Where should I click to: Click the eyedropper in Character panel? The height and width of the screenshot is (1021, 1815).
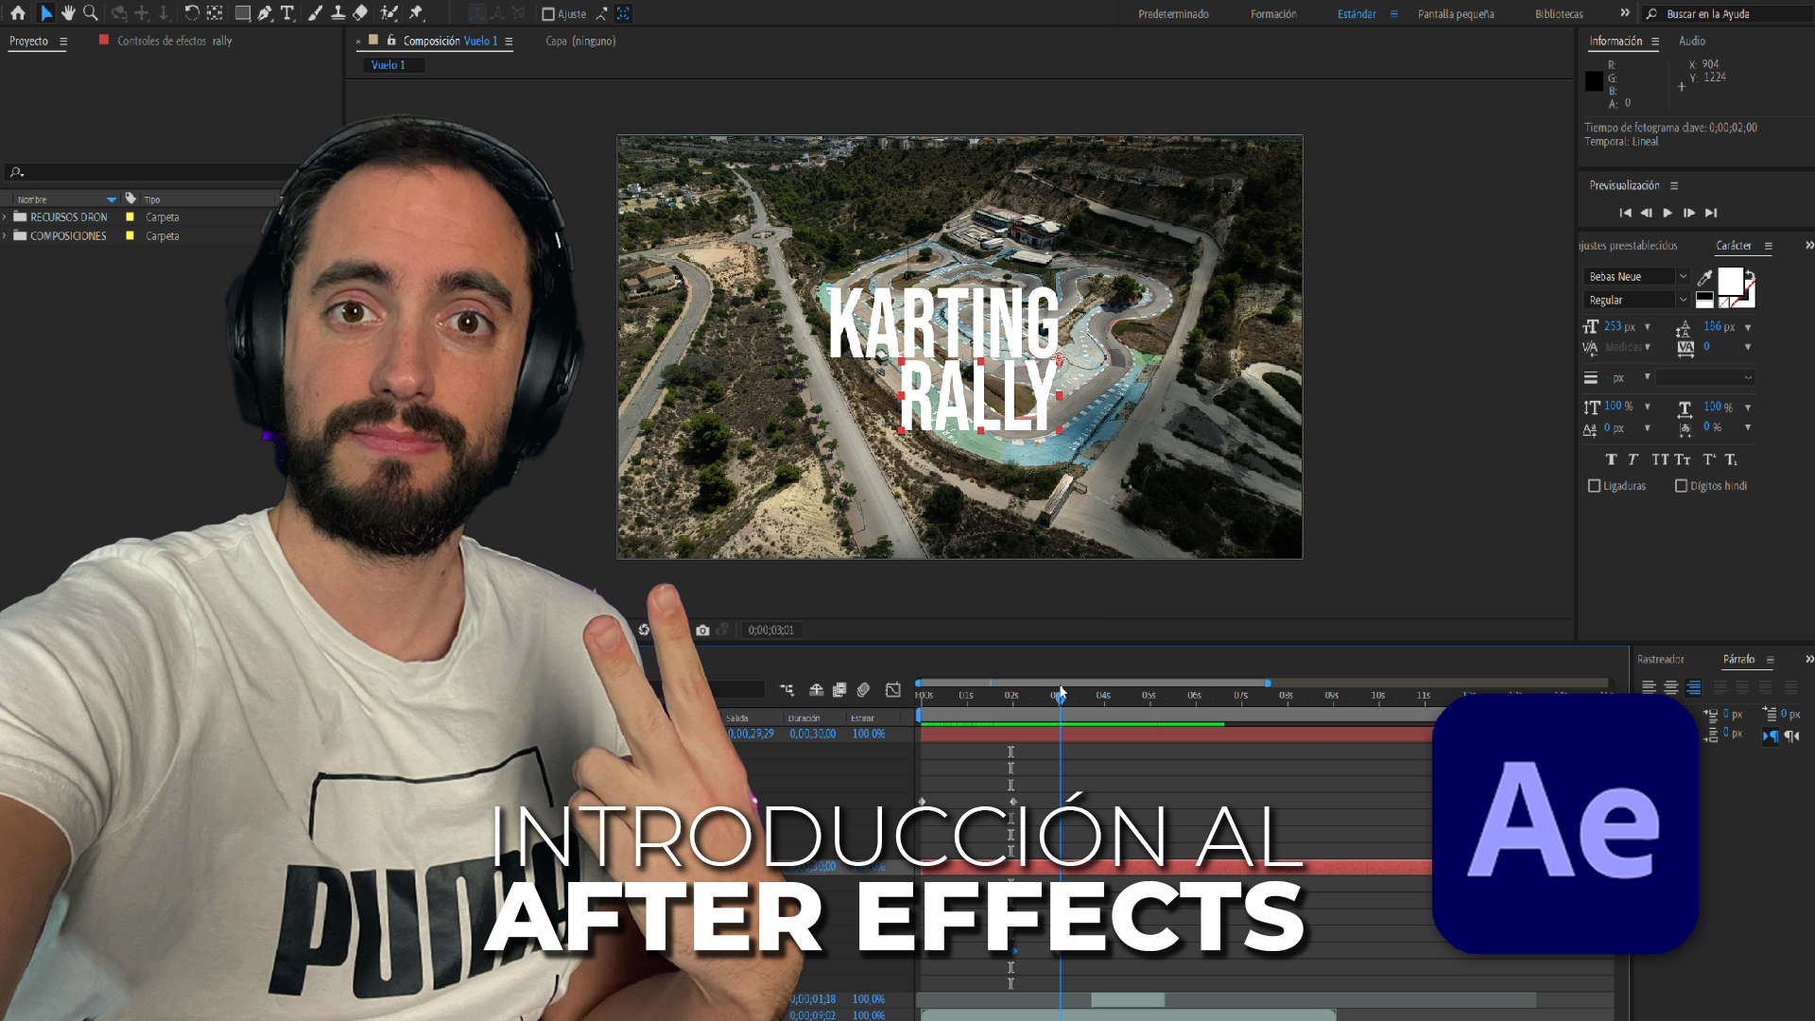[x=1704, y=277]
